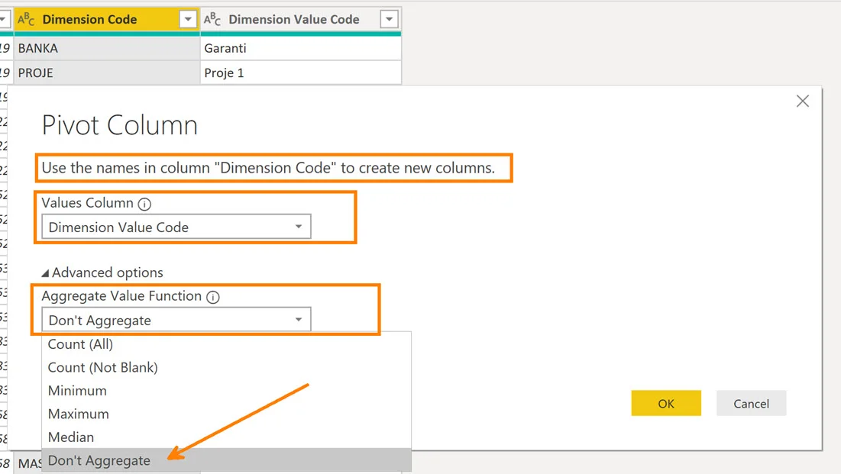This screenshot has height=474, width=841.
Task: Click the ABC type icon of Dimension Code
Action: pyautogui.click(x=26, y=20)
